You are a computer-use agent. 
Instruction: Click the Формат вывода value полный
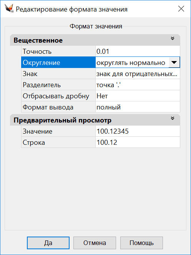(x=138, y=107)
